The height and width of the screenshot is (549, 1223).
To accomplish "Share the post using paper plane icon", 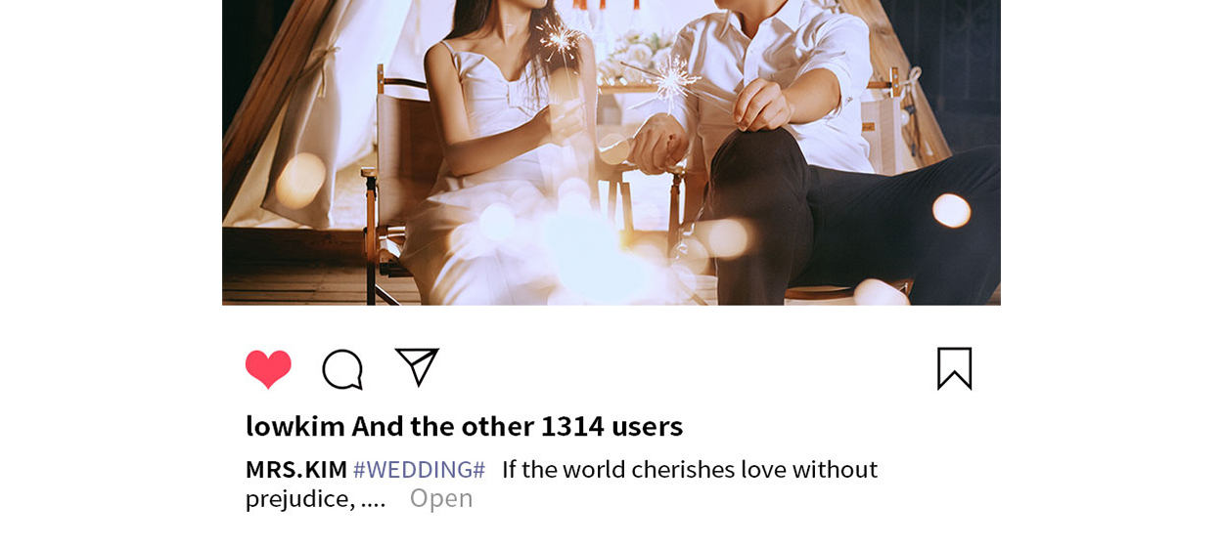I will click(x=417, y=367).
